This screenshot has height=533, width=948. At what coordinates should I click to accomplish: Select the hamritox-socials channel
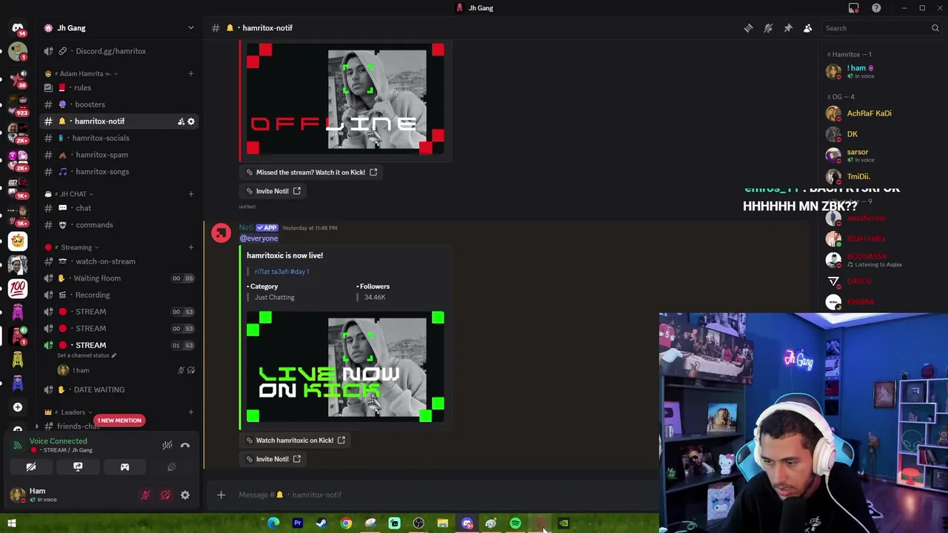tap(101, 138)
